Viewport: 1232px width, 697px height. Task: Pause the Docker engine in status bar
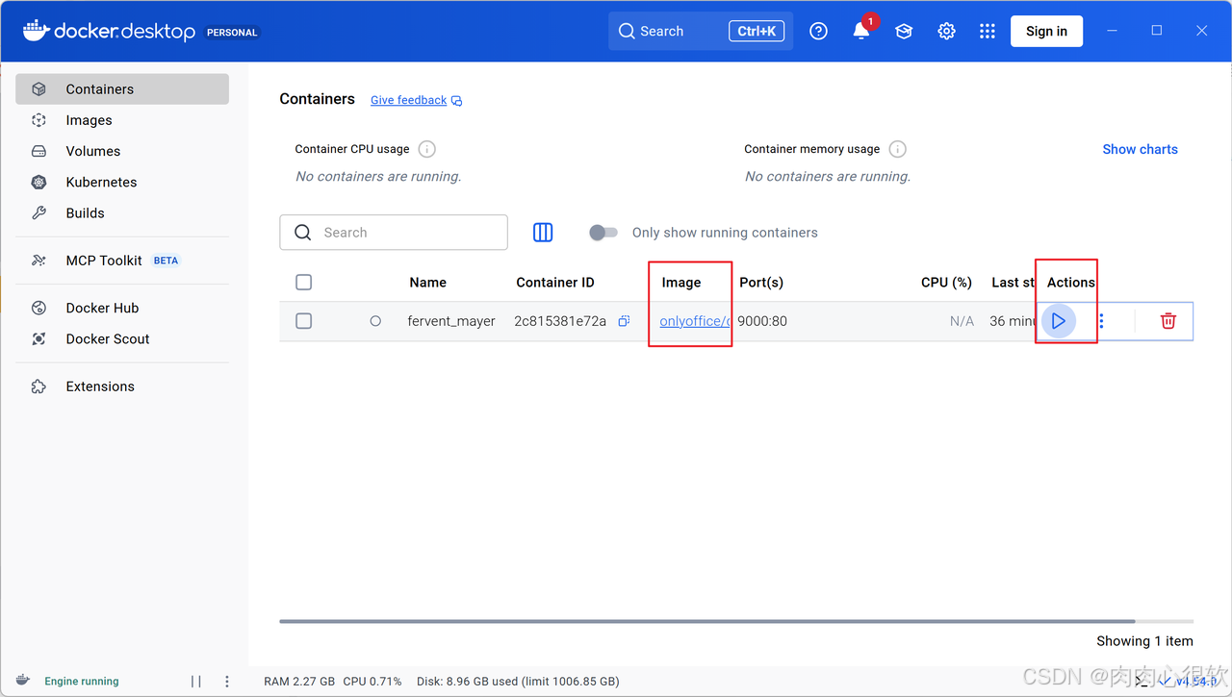[196, 681]
